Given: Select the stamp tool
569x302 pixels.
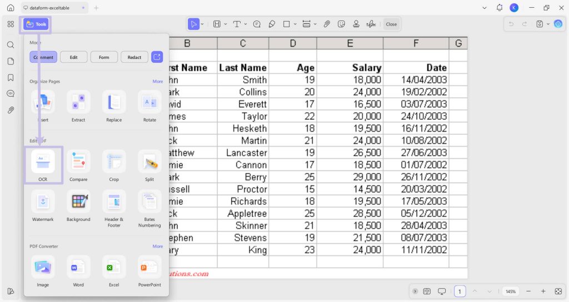Looking at the screenshot, I should (356, 24).
